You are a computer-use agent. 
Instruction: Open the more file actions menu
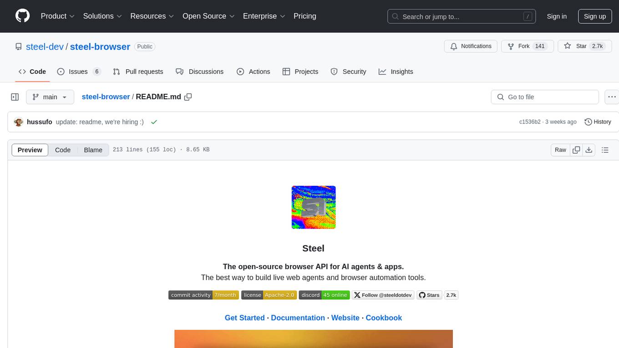tap(612, 97)
